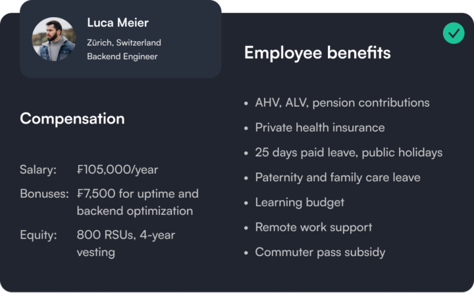Select the Remote work support item

pos(313,227)
